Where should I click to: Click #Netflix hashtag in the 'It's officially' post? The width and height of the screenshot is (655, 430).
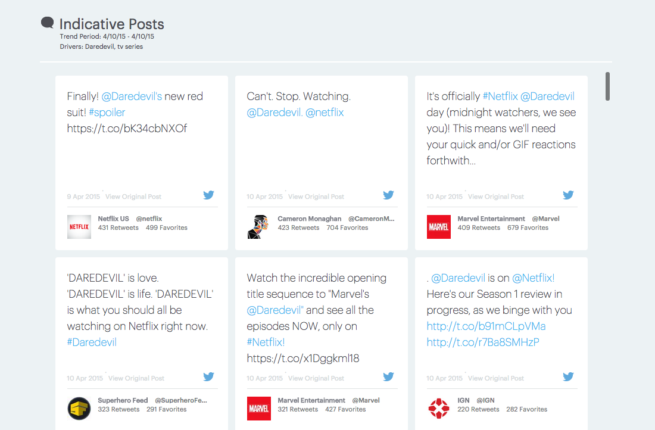pyautogui.click(x=500, y=96)
